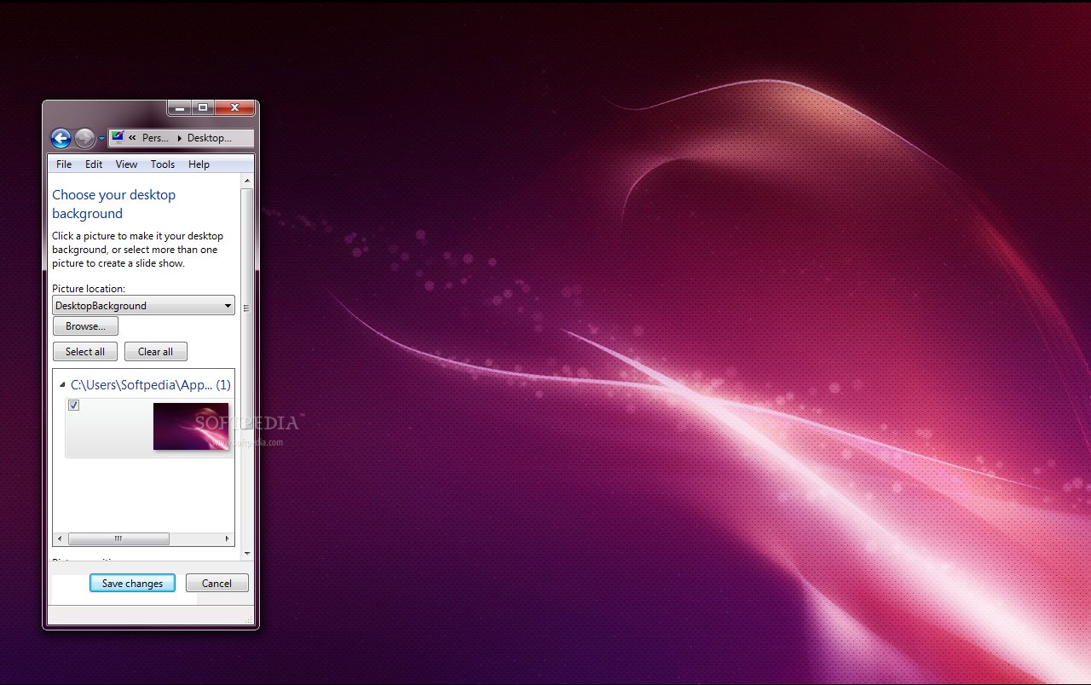This screenshot has width=1091, height=685.
Task: Click the 'Pers...' breadcrumb in address bar
Action: click(x=155, y=138)
